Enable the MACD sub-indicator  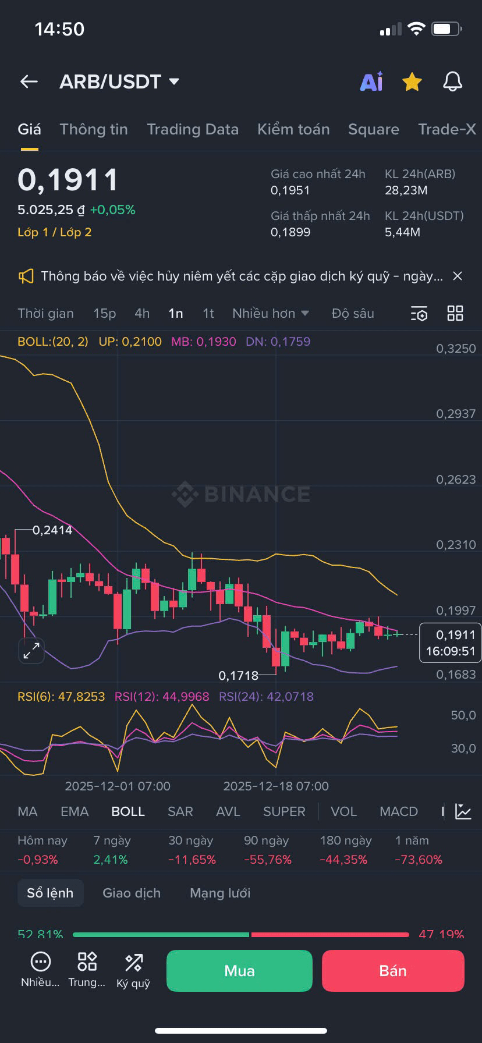[399, 812]
